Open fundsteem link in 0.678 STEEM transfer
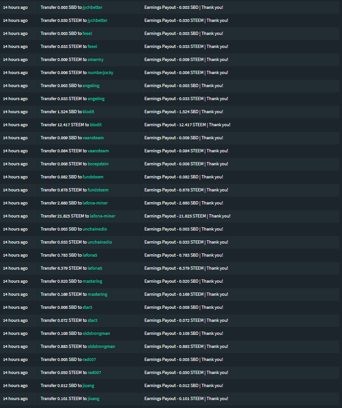342x408 pixels. coord(98,190)
